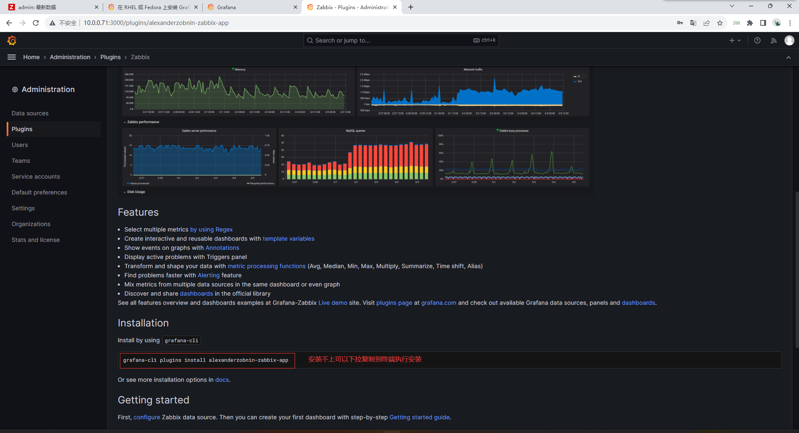Close the Grafana browser tab

click(x=295, y=7)
